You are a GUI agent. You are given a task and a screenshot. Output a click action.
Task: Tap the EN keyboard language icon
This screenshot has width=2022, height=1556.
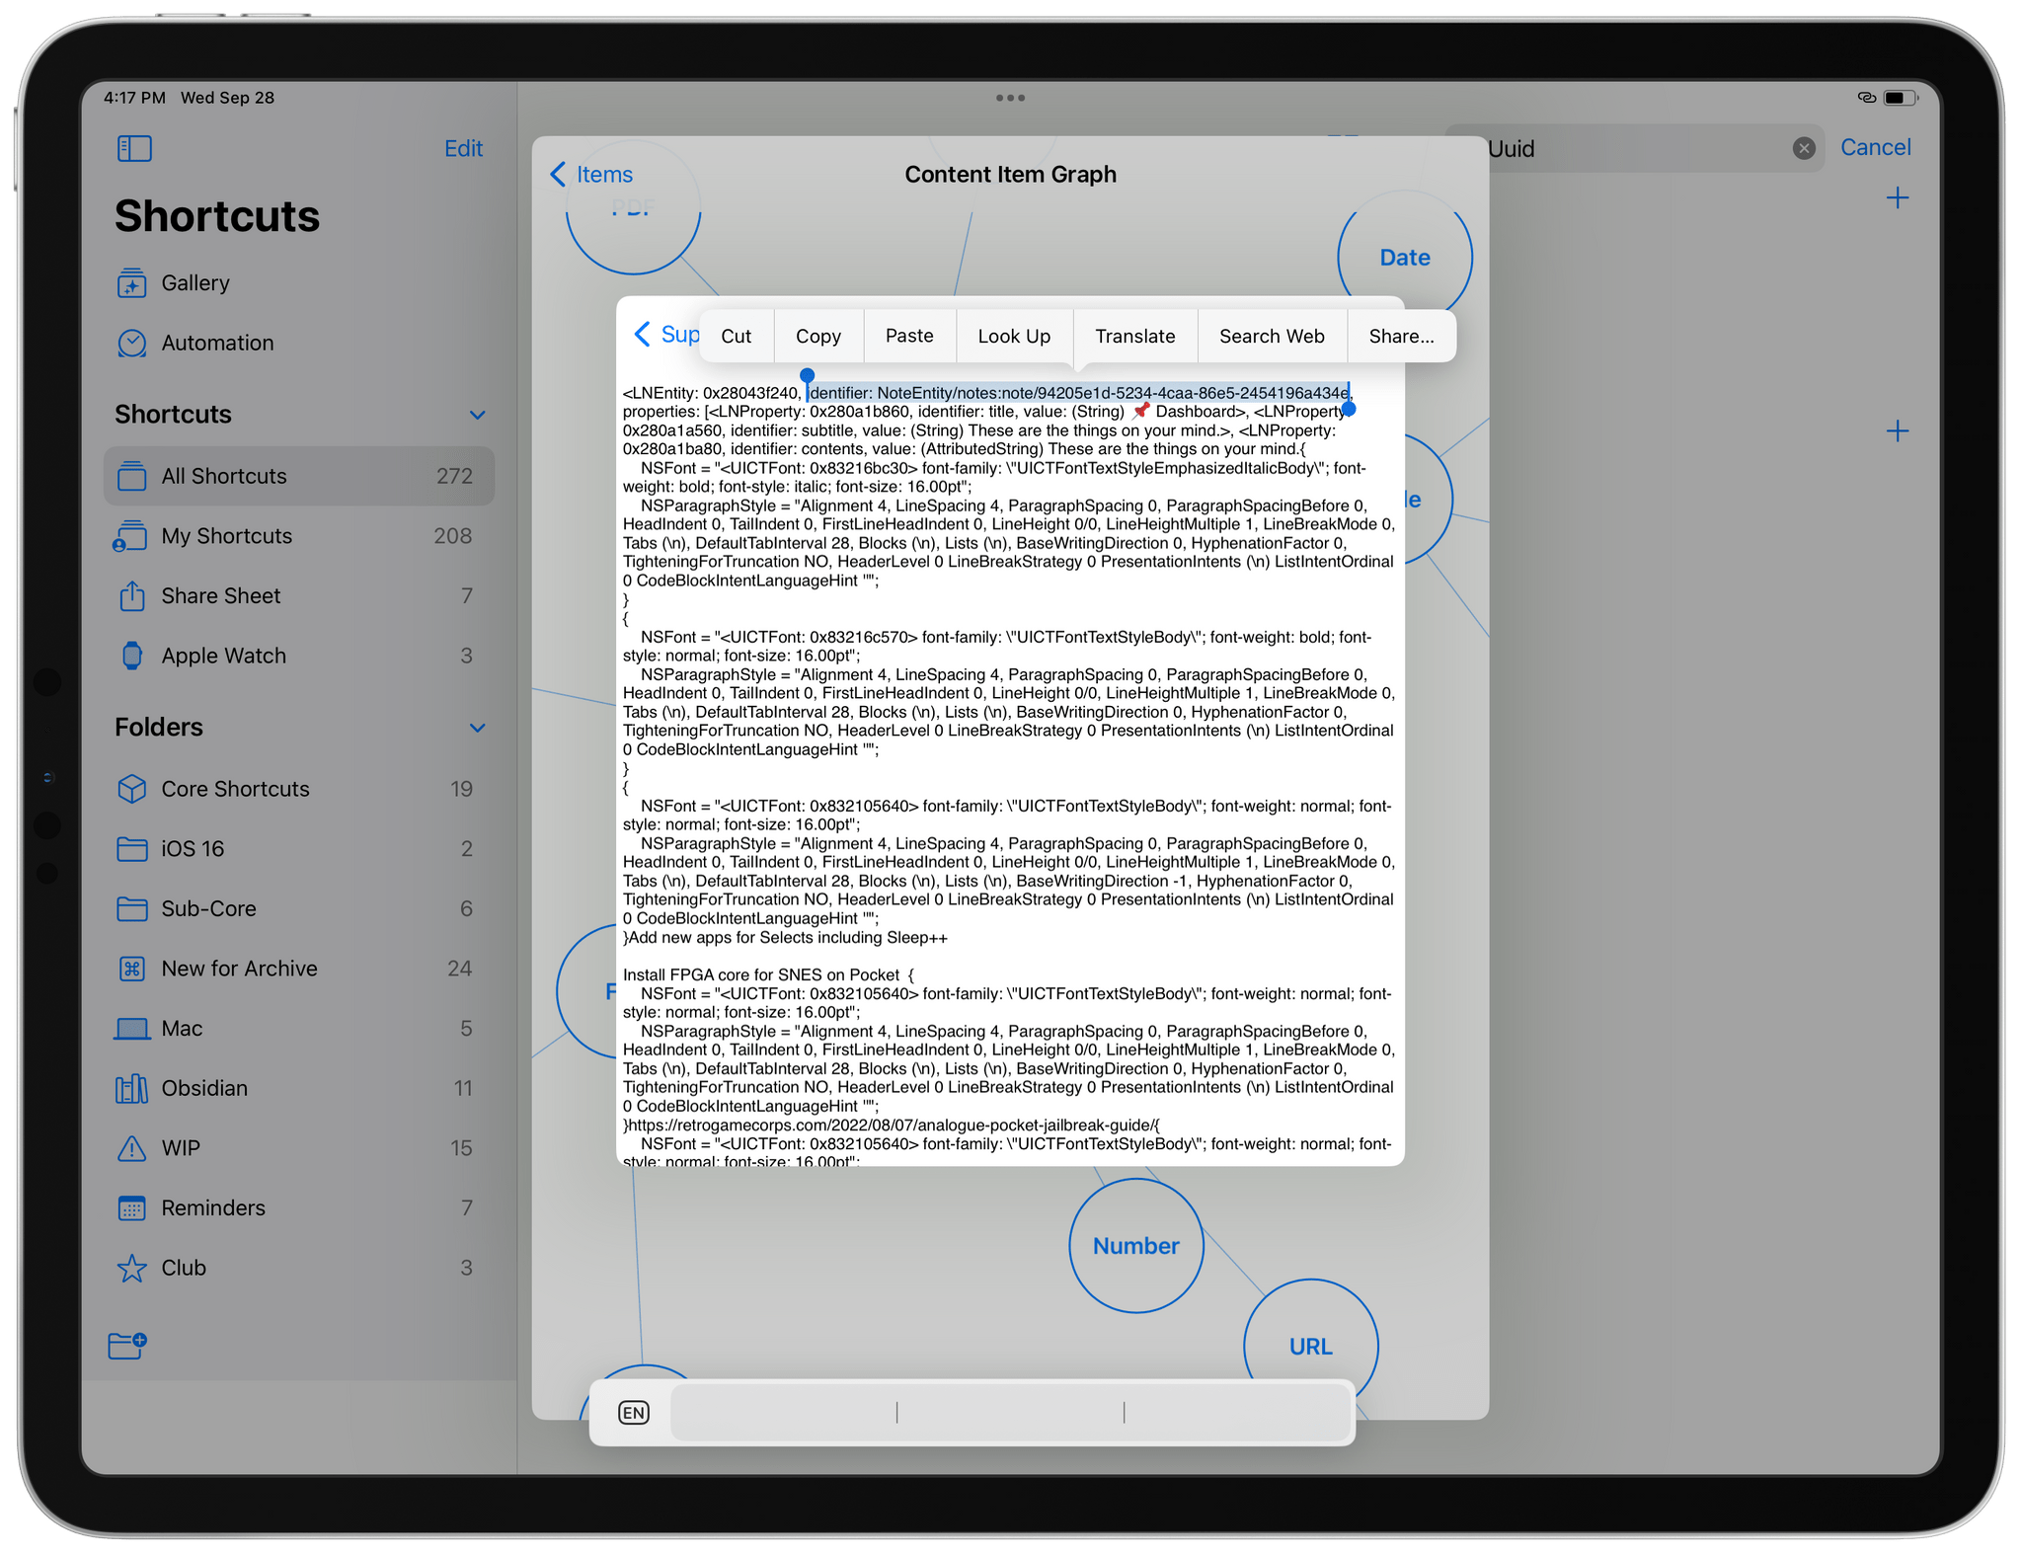point(634,1412)
